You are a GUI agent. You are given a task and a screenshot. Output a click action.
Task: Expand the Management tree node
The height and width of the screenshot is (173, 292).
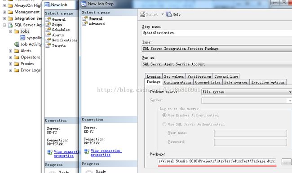4,12
